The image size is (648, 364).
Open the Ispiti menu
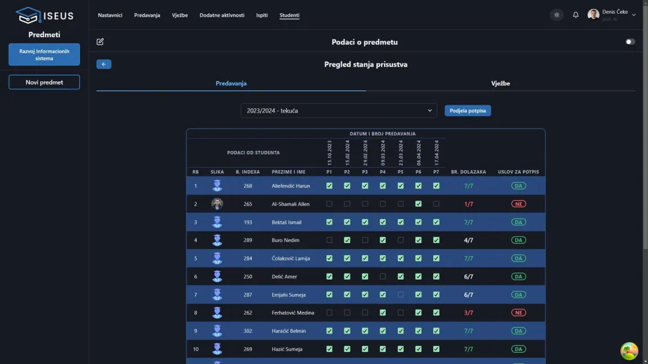tap(262, 15)
